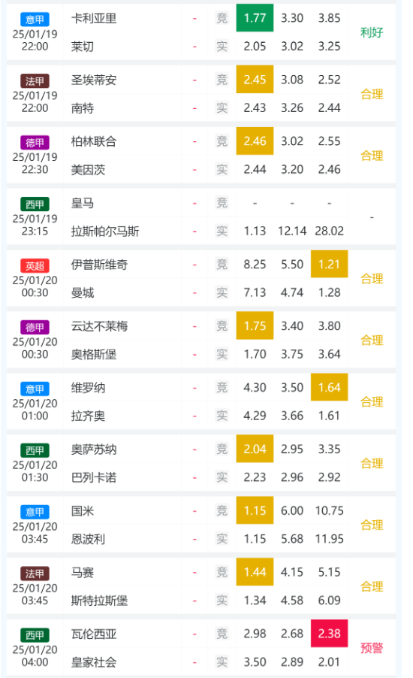The image size is (413, 678).
Task: Click the 竞 icon in the 卡利亚里 row
Action: [x=222, y=18]
